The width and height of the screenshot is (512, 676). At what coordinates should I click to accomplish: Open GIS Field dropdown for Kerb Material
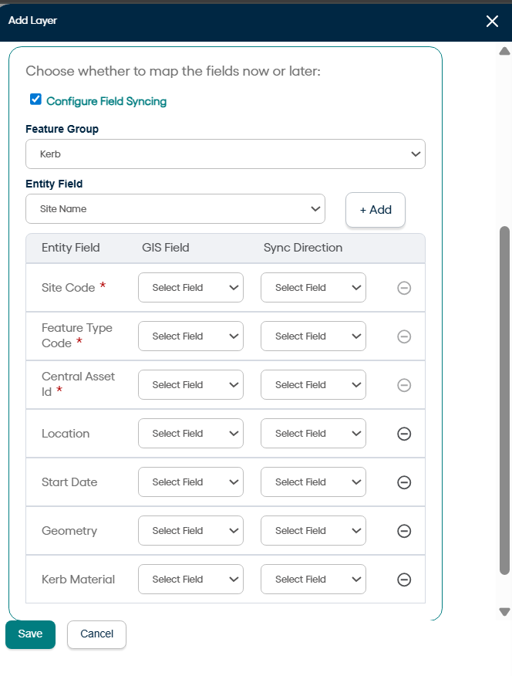[190, 580]
